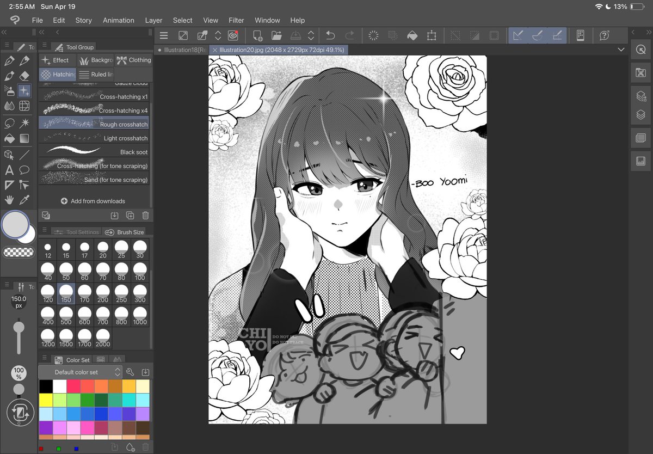Click the trash icon to delete sub tool
The height and width of the screenshot is (454, 653).
[145, 216]
